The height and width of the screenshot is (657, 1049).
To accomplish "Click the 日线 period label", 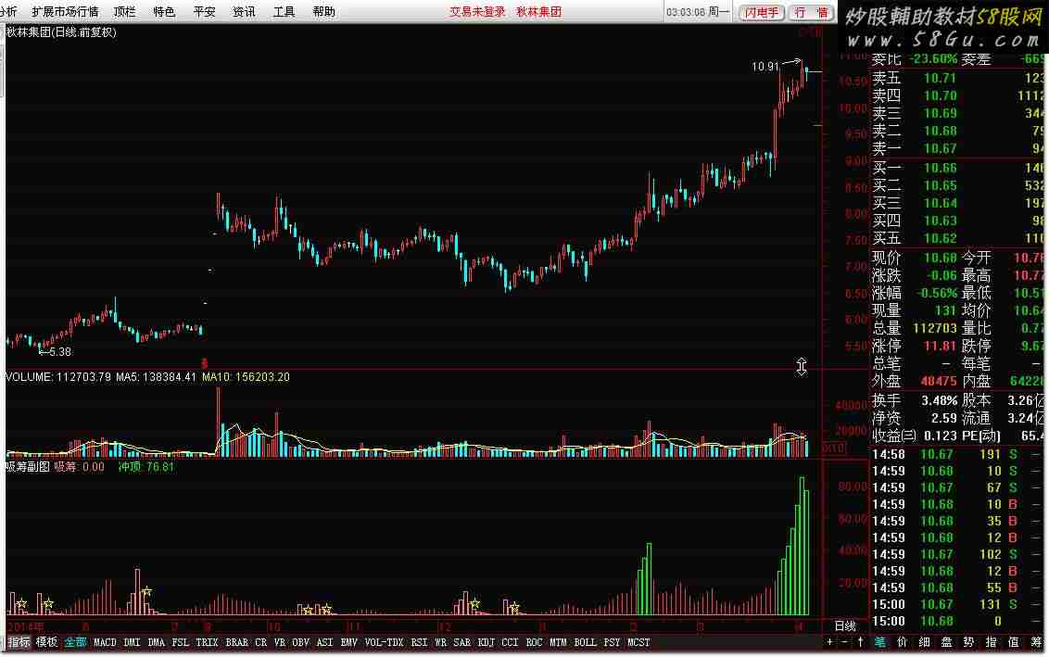I will [x=846, y=626].
